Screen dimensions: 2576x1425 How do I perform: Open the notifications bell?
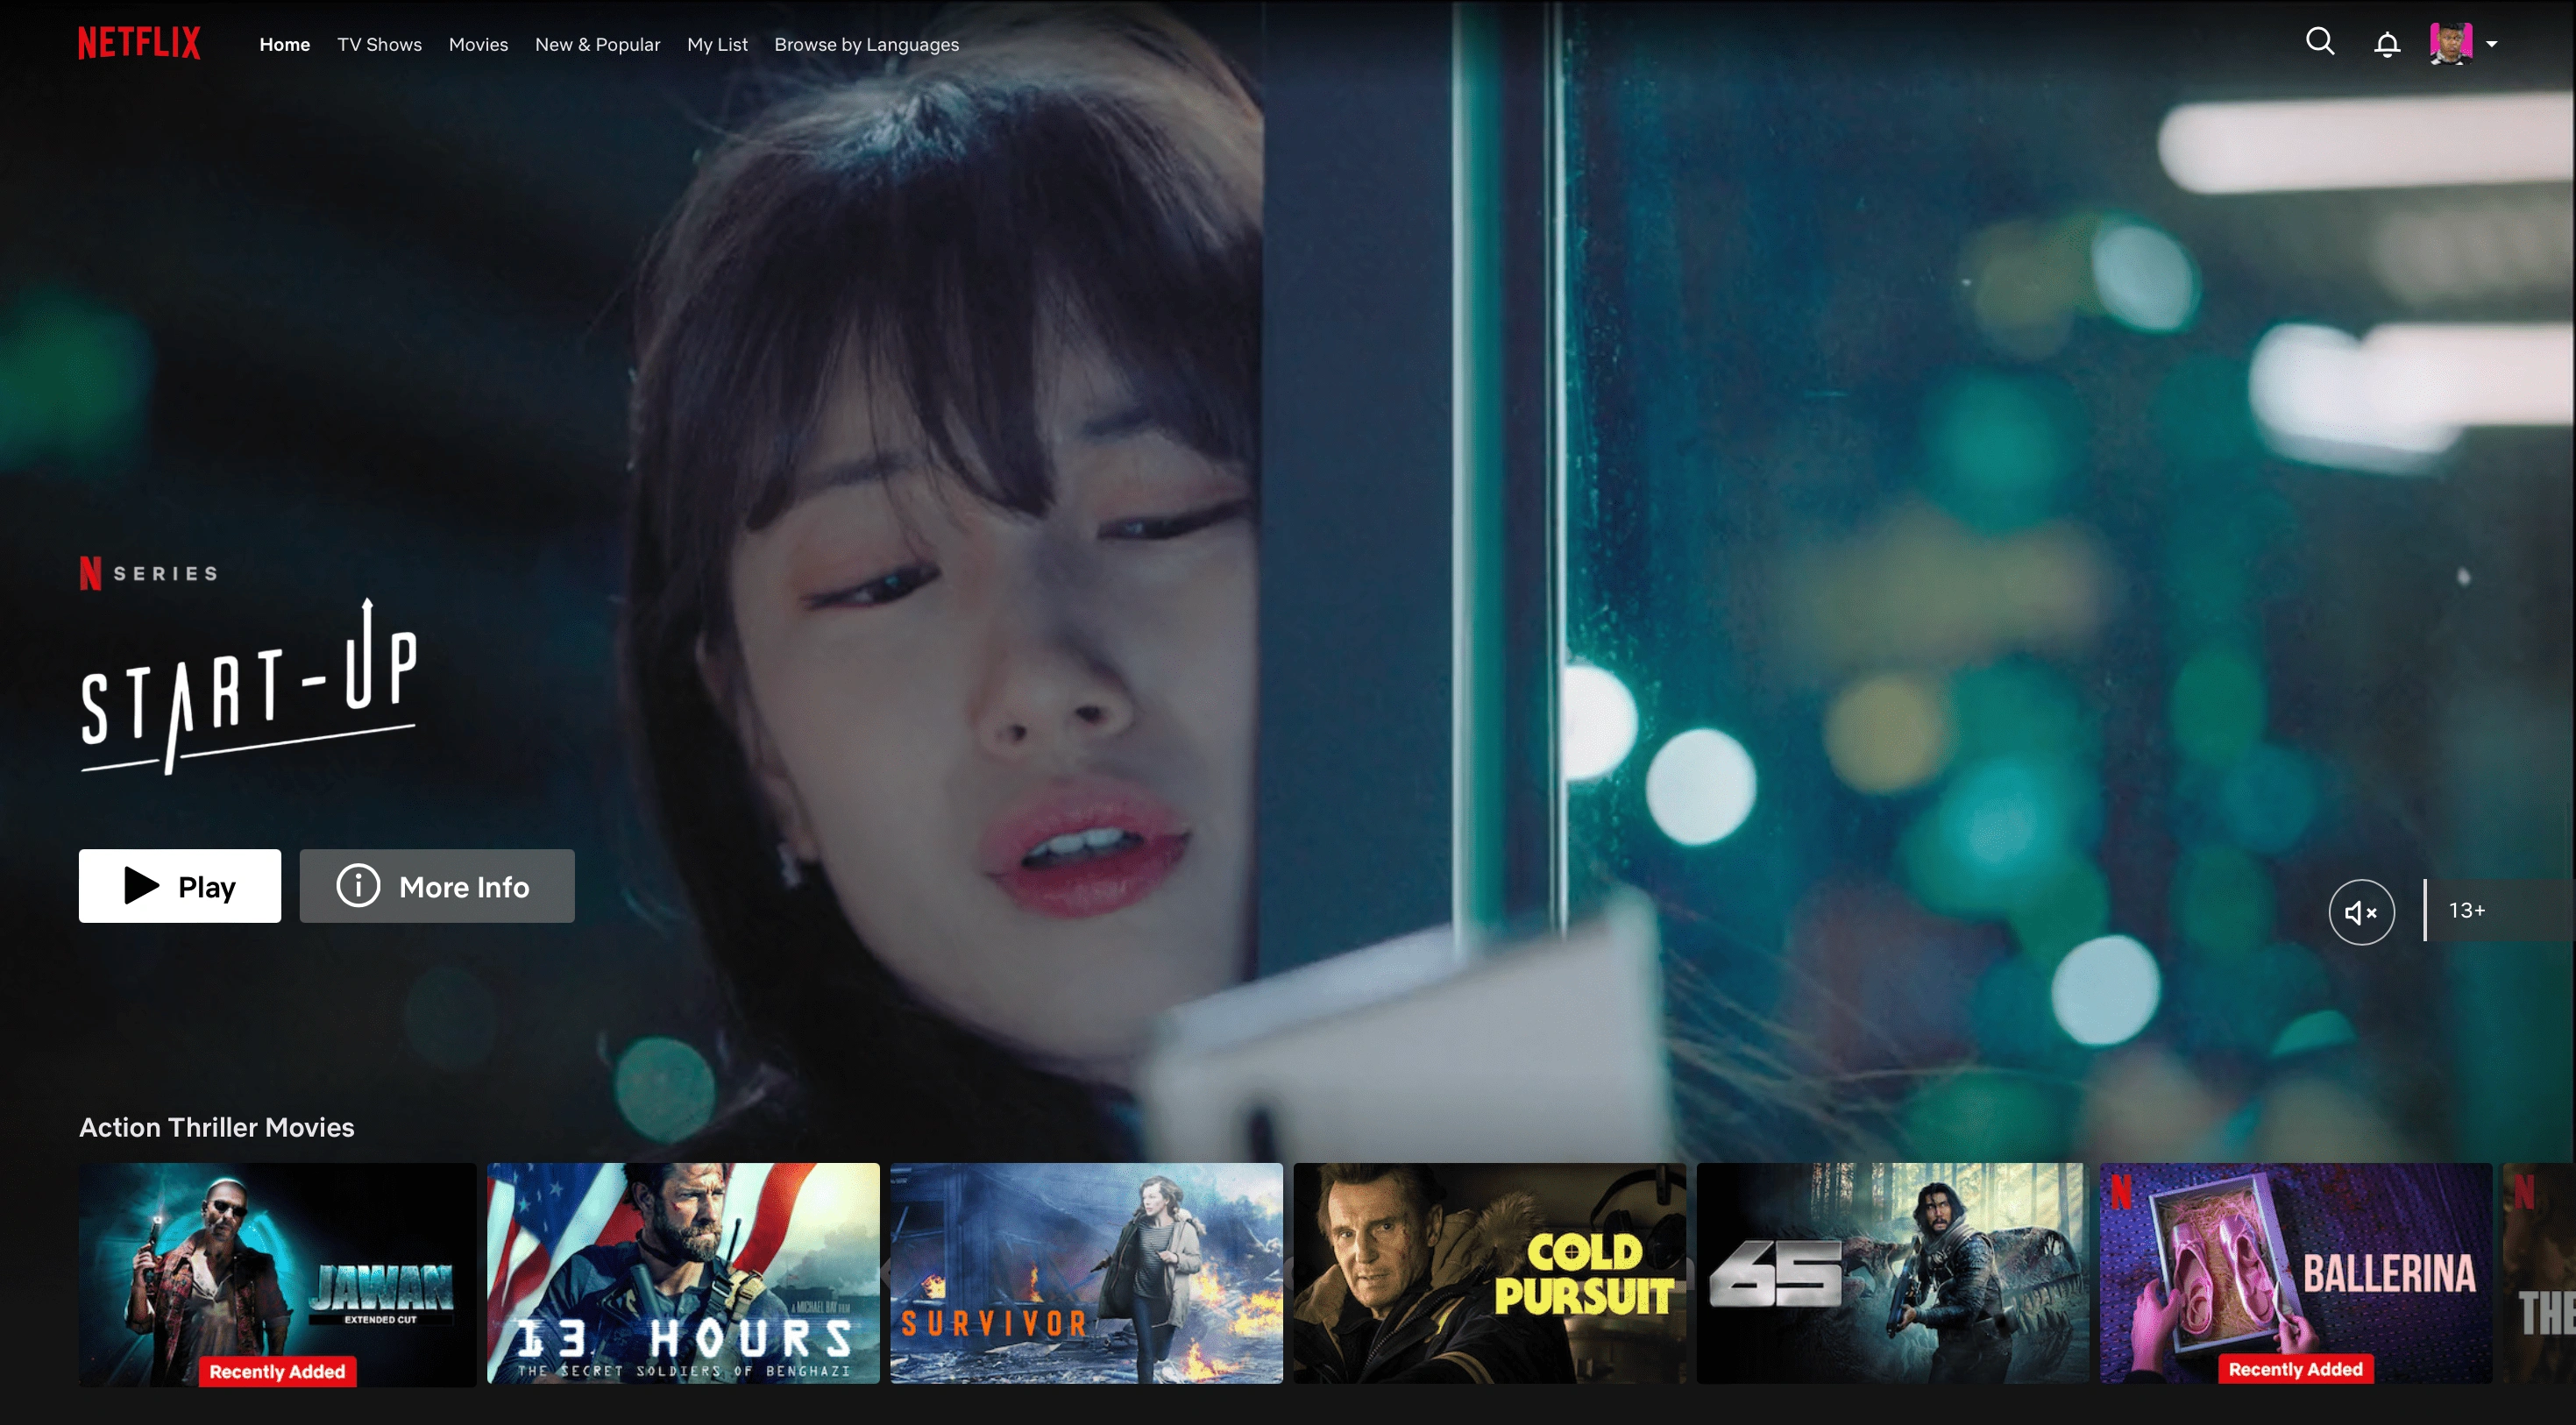pyautogui.click(x=2387, y=44)
